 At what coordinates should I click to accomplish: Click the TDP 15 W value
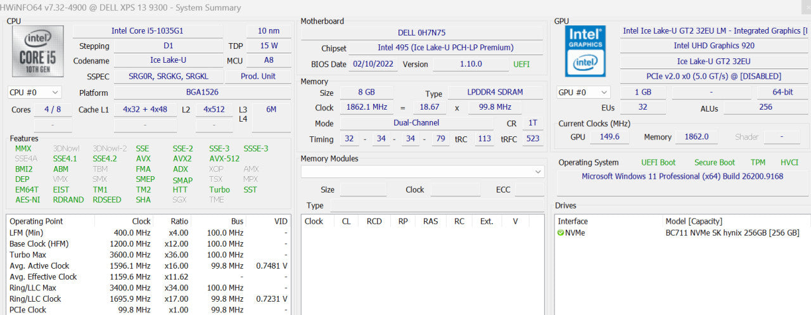[x=269, y=46]
